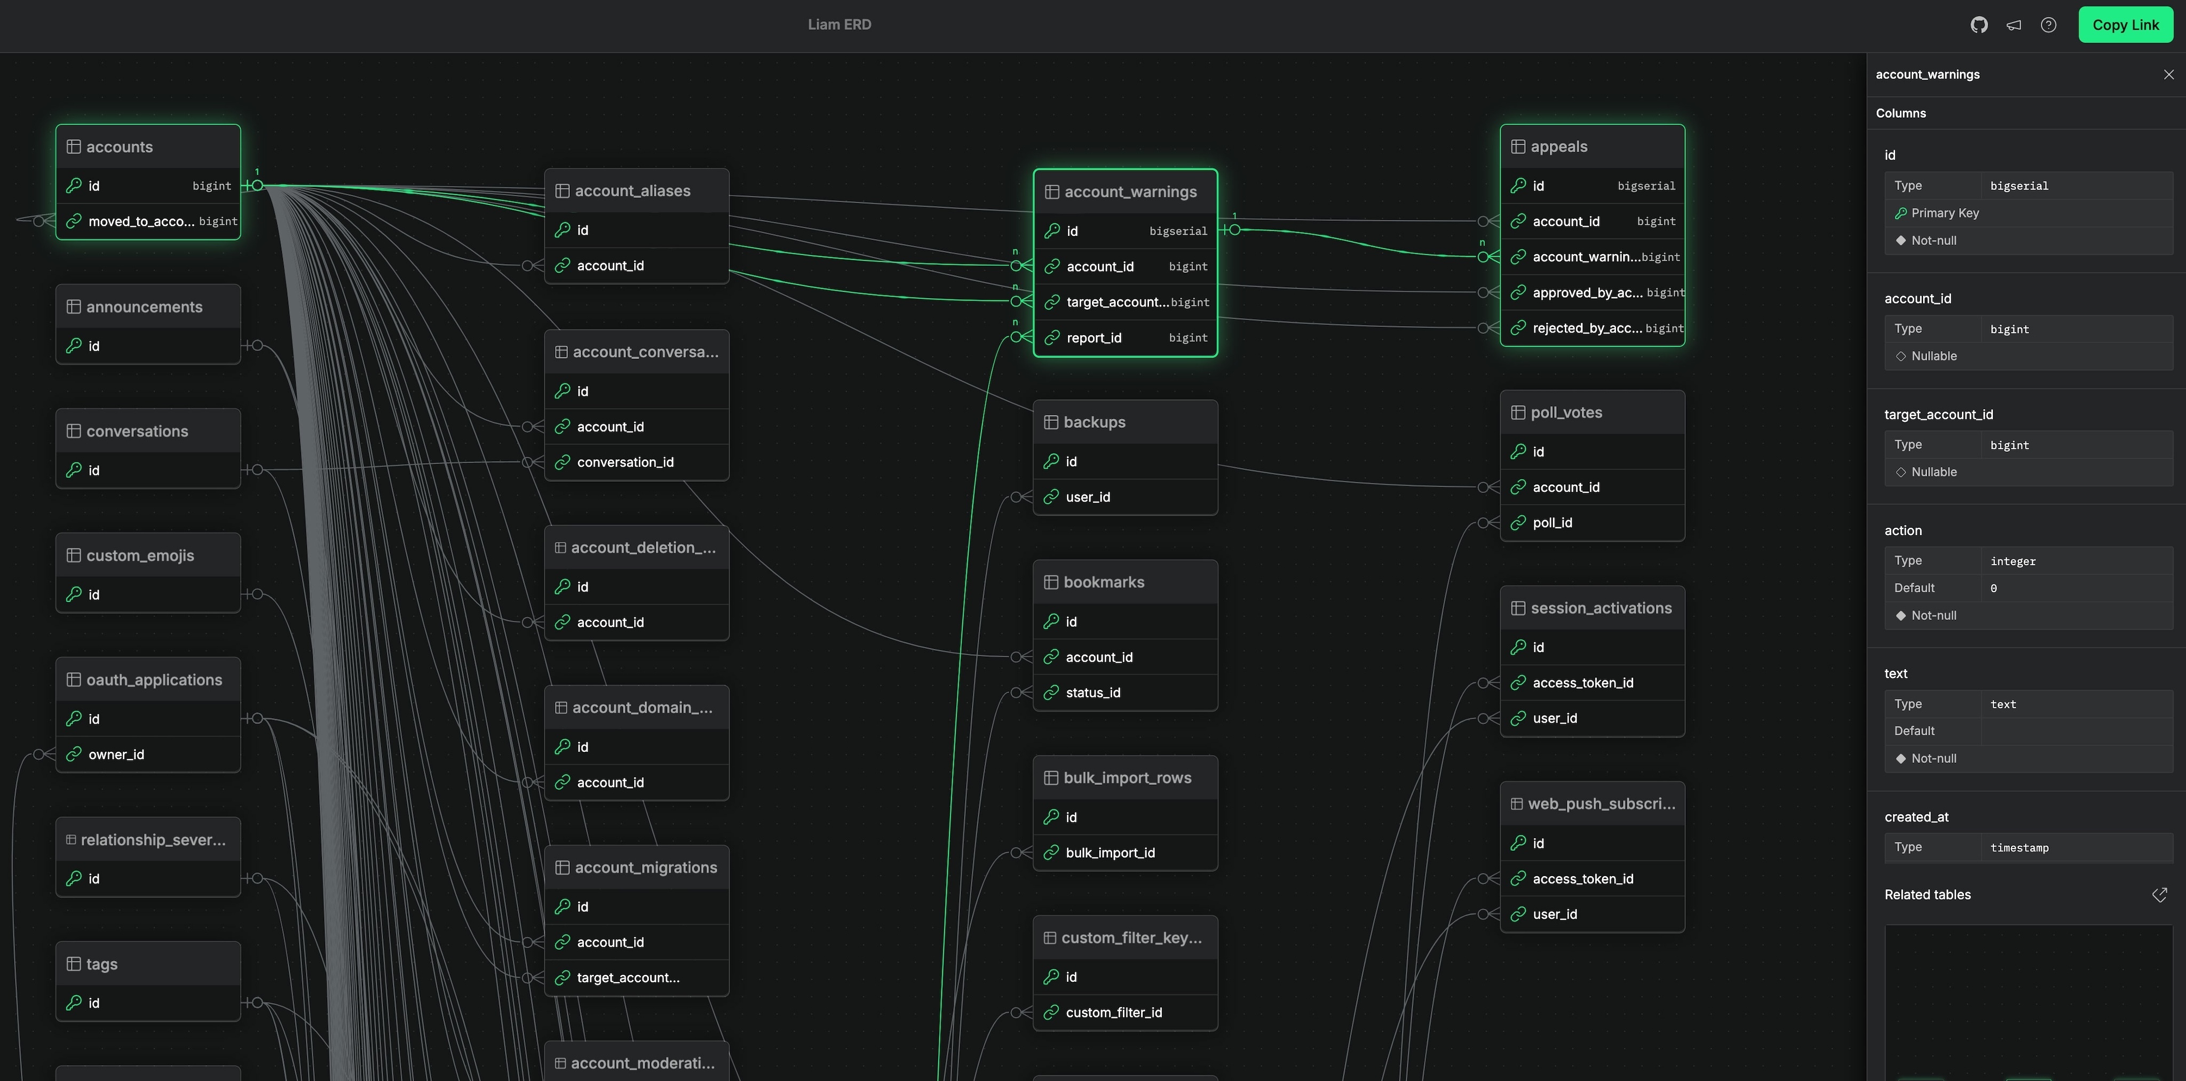
Task: Click the session_activations table icon
Action: (1518, 608)
